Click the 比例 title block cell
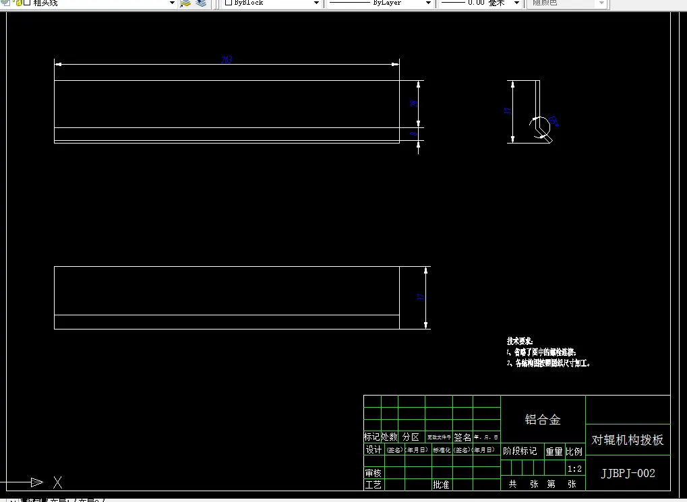This screenshot has height=502, width=687. pyautogui.click(x=574, y=451)
